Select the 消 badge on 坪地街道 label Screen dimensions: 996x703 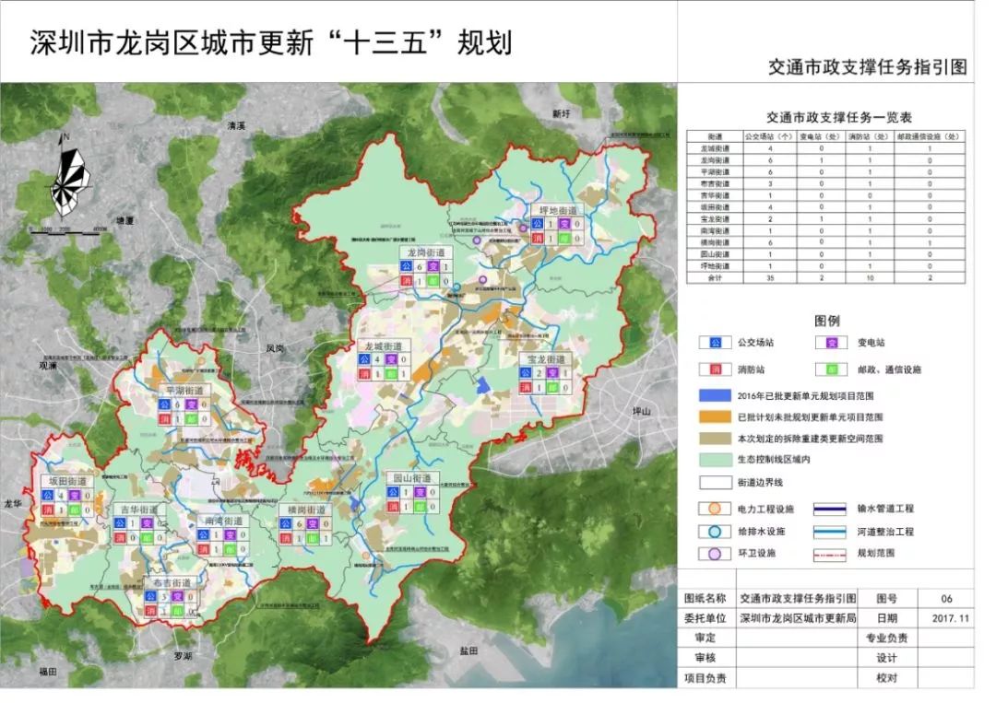tap(538, 239)
